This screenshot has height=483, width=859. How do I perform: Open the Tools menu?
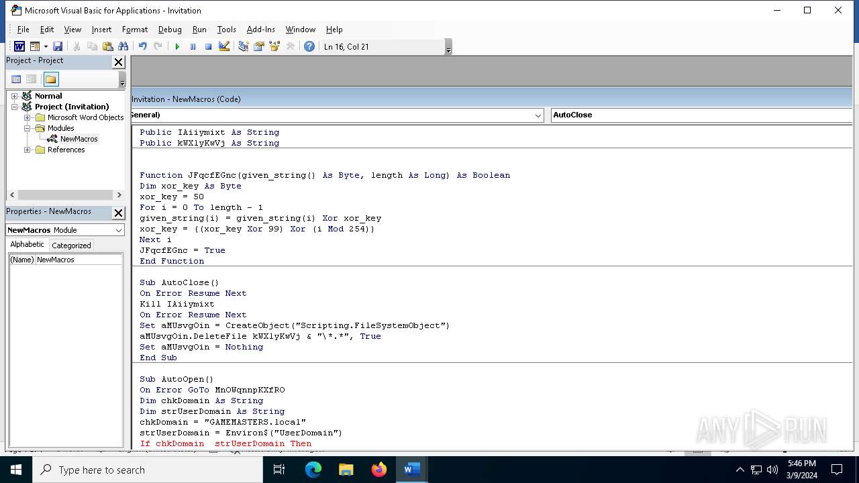(x=226, y=30)
